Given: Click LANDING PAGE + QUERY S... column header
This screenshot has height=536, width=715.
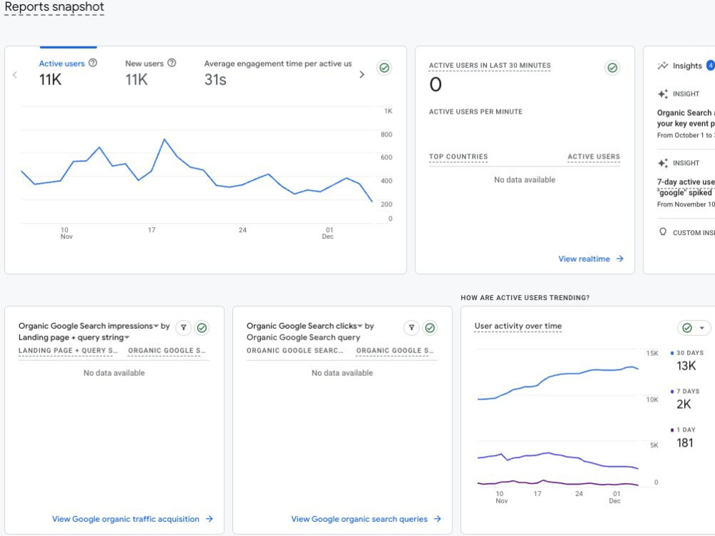Looking at the screenshot, I should (x=68, y=350).
